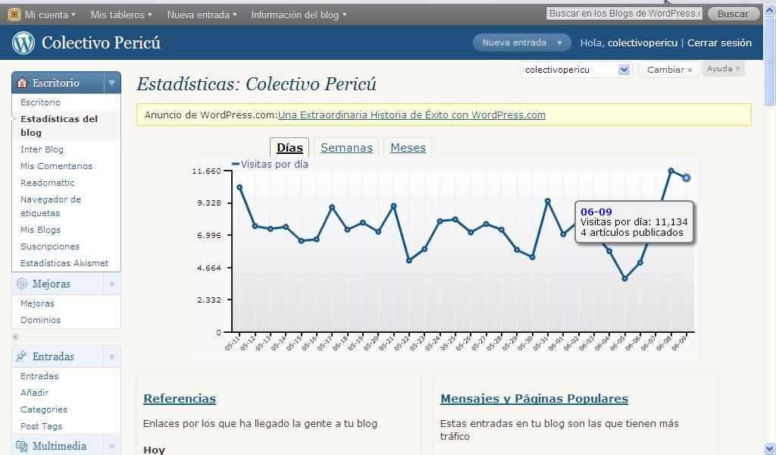
Task: Click the Entradas pushpin icon
Action: point(21,356)
